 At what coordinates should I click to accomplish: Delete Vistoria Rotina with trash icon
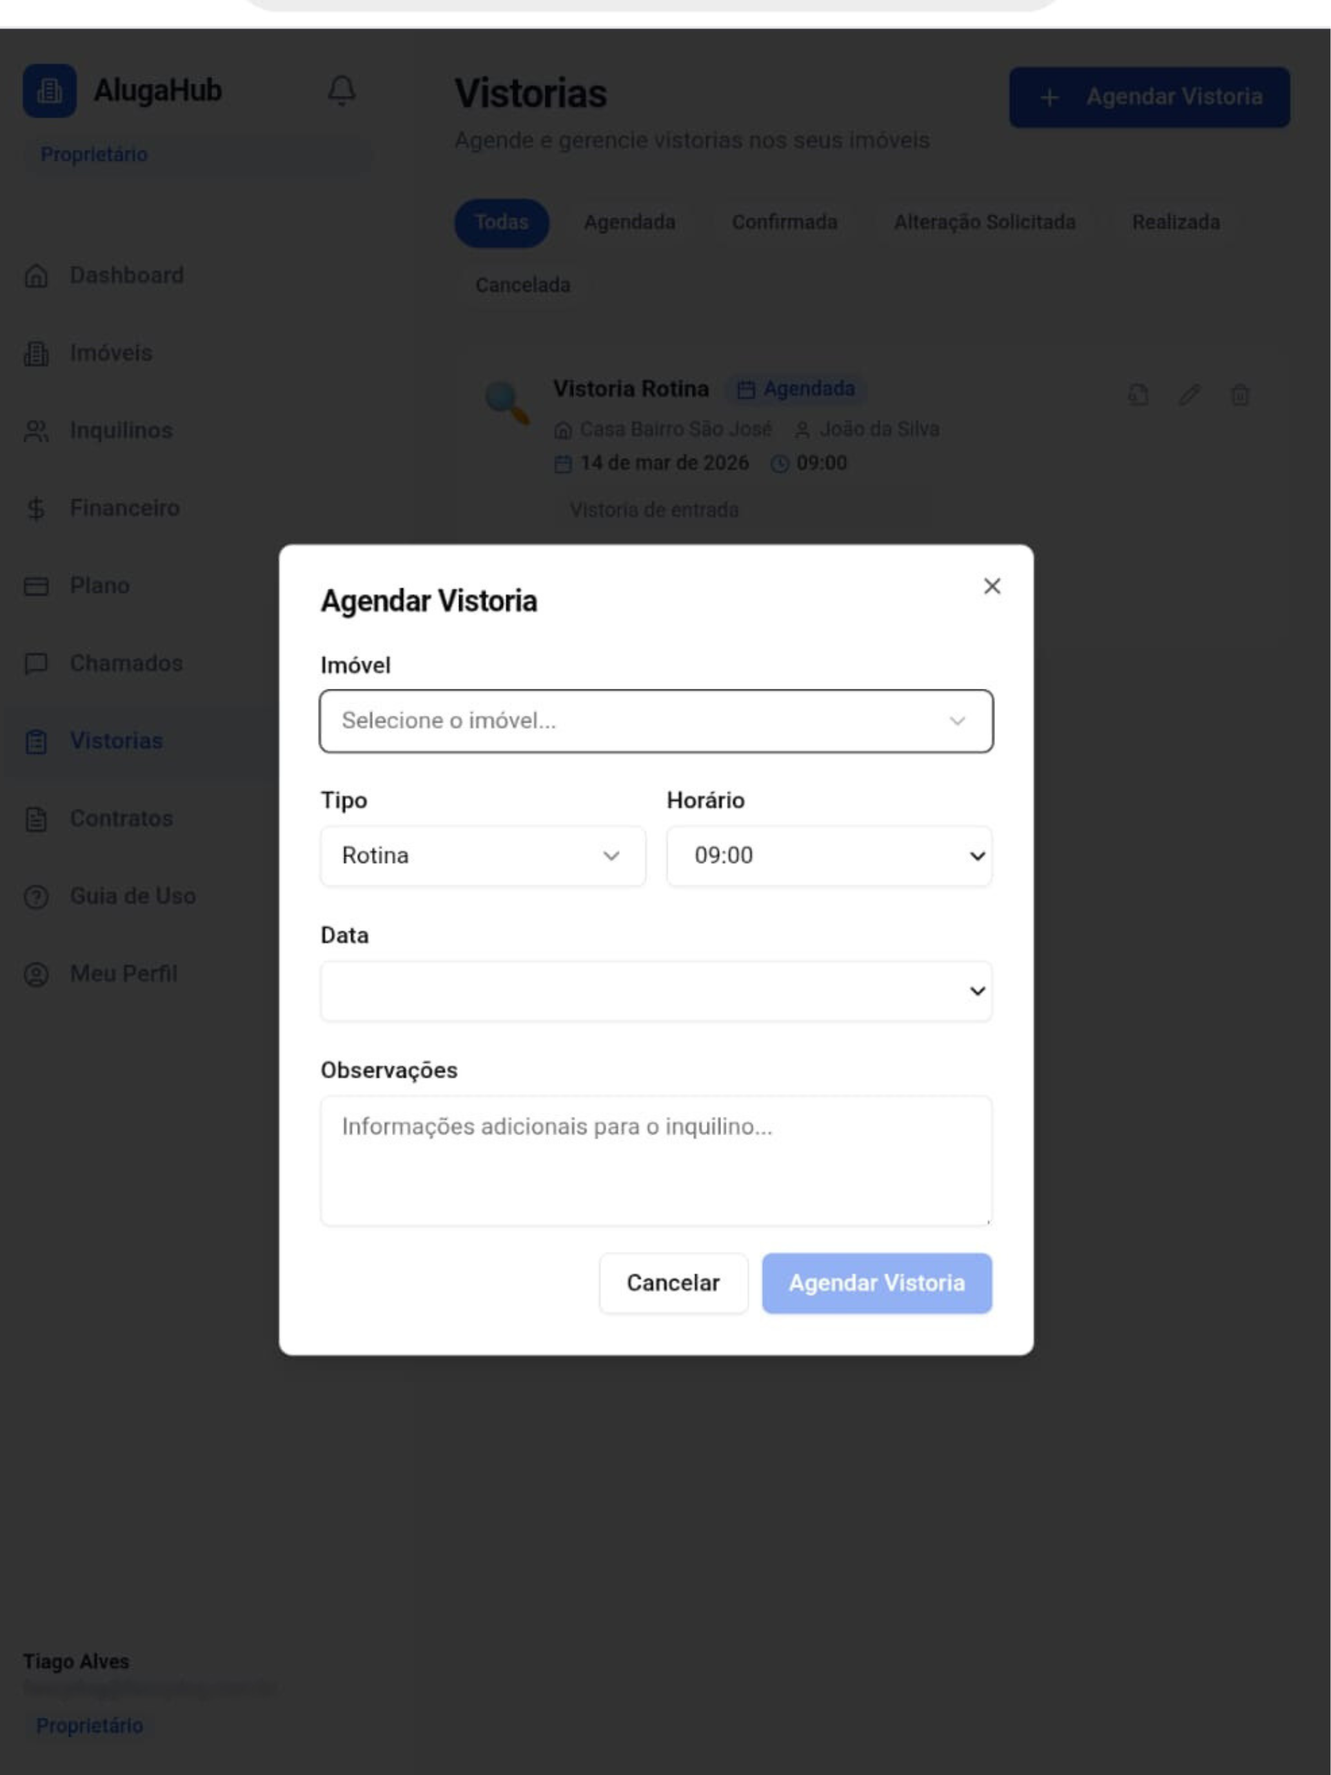coord(1240,395)
